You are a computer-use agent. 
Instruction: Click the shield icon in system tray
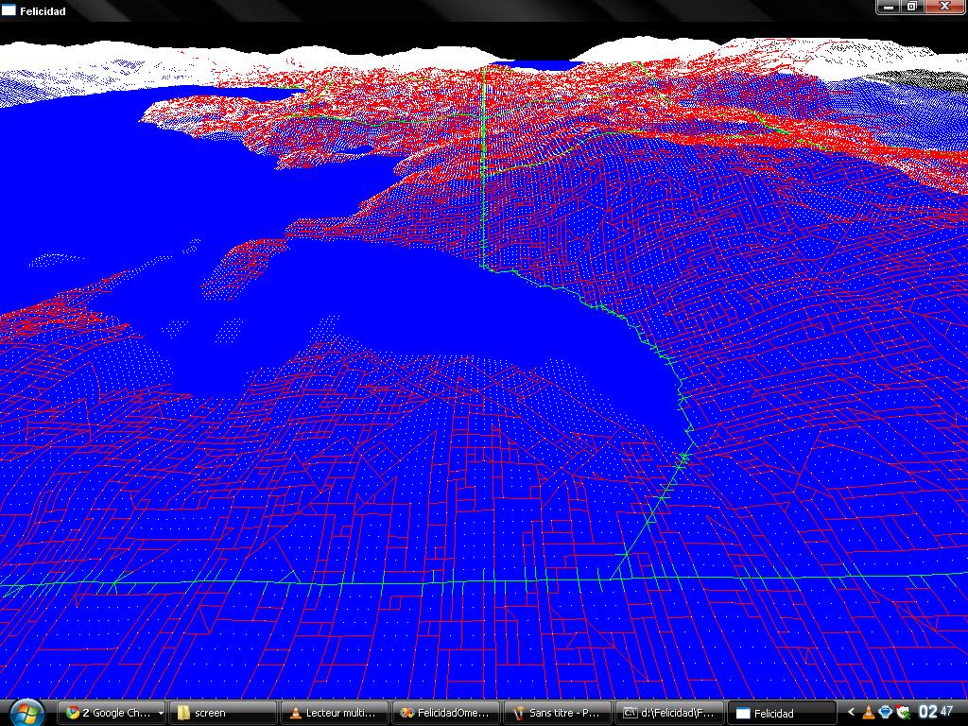pos(904,713)
